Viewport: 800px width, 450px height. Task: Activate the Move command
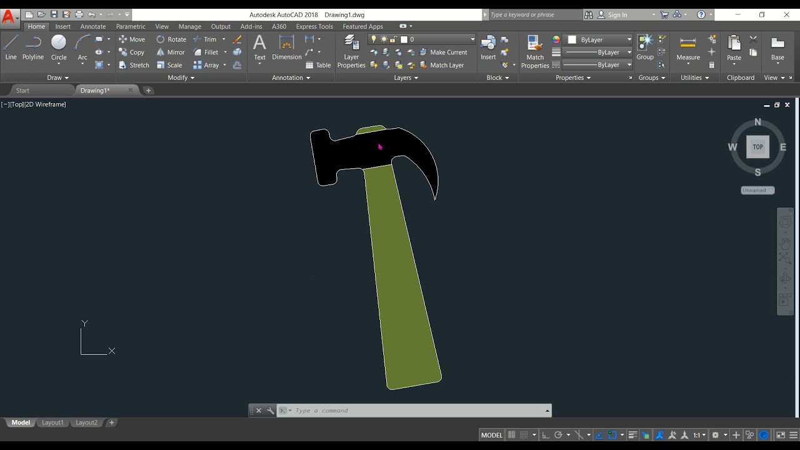[x=132, y=39]
